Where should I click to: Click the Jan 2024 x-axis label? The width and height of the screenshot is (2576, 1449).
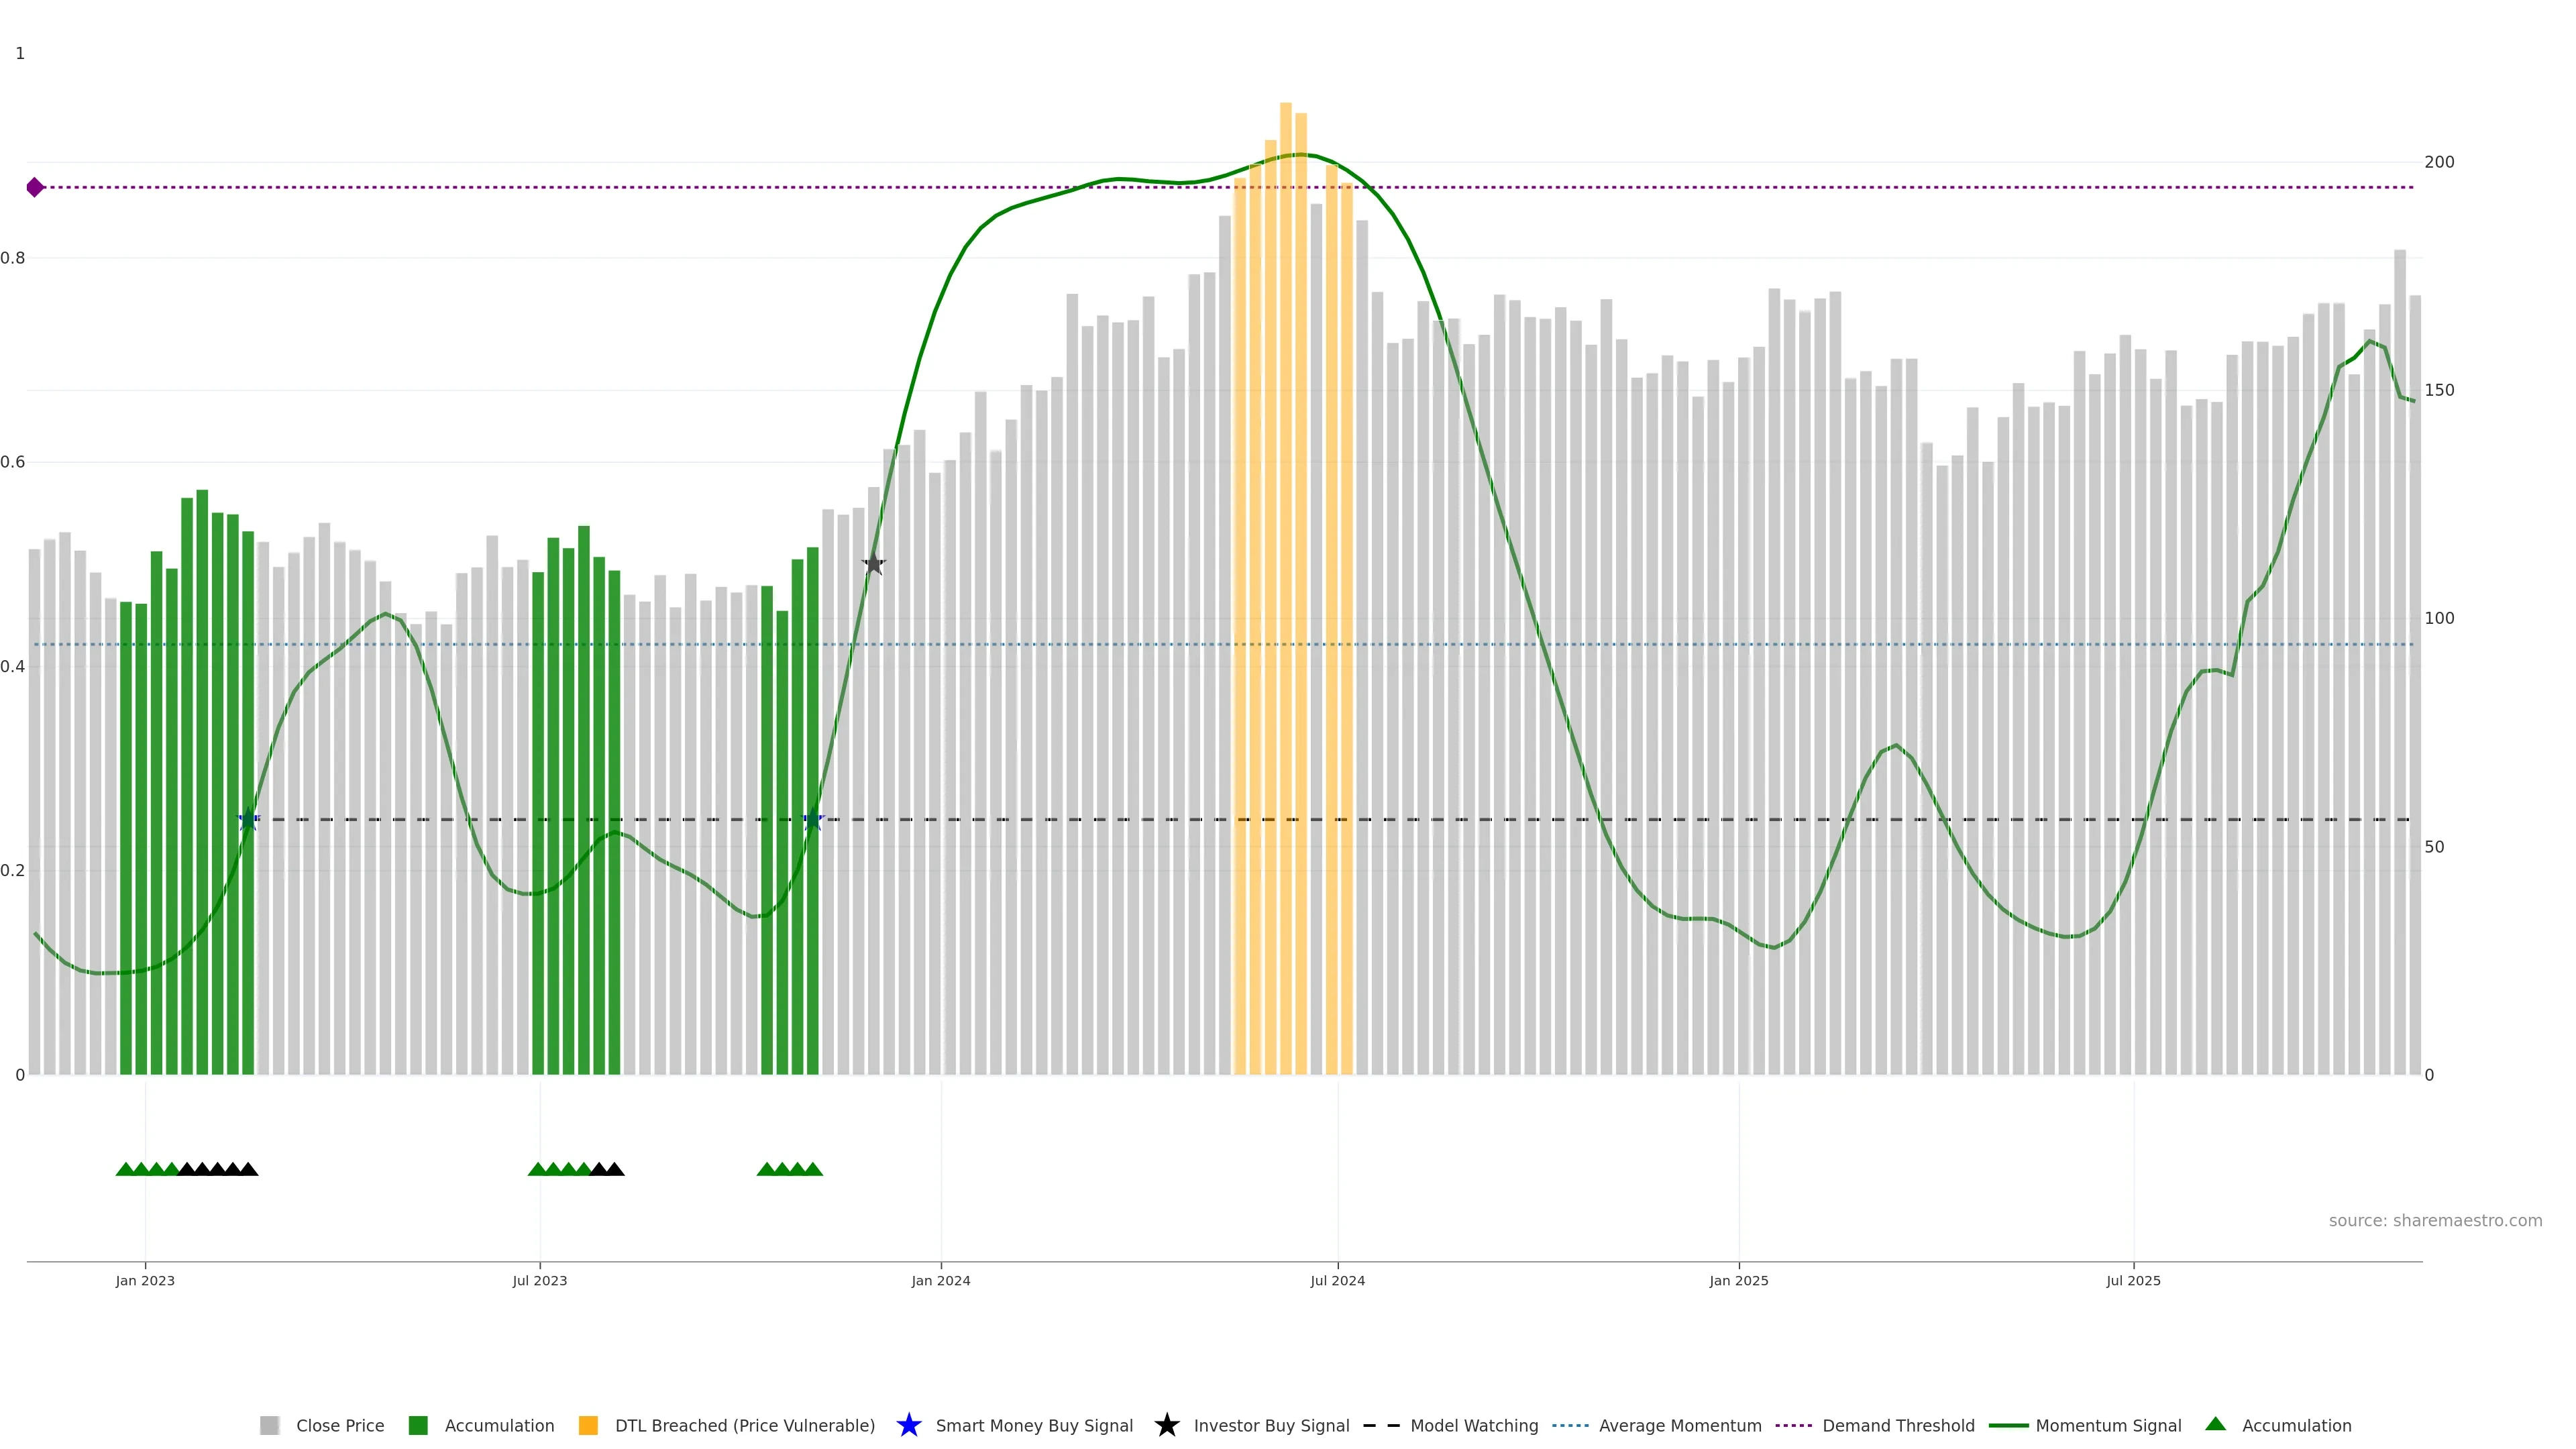[940, 1280]
